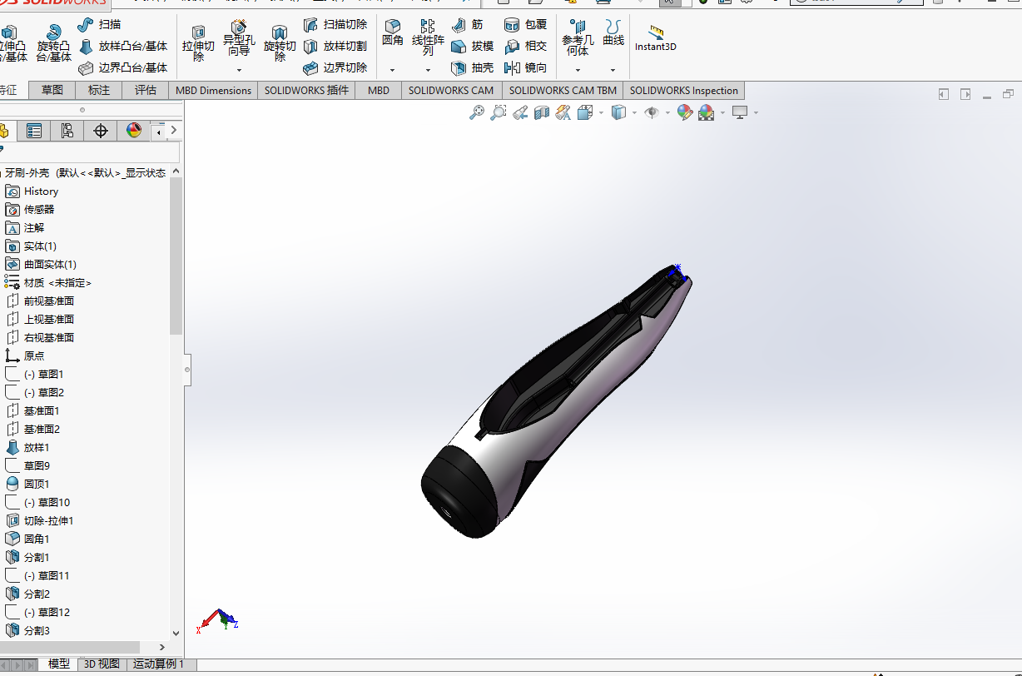Open the Display Style dropdown arrow
Image resolution: width=1022 pixels, height=676 pixels.
click(x=634, y=112)
